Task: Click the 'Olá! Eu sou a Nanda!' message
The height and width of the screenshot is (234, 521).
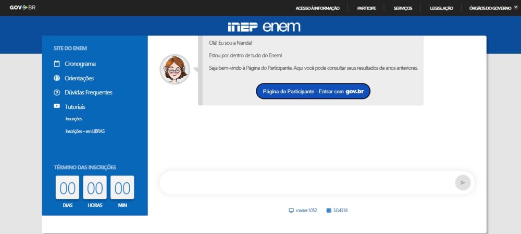Action: [x=231, y=43]
